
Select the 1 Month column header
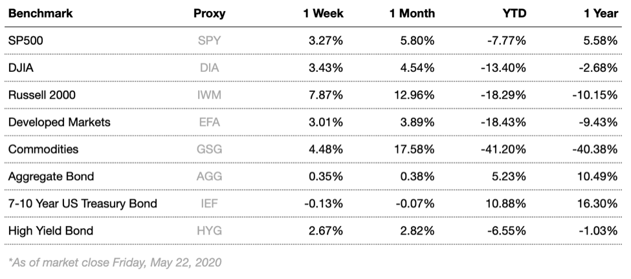tap(412, 13)
